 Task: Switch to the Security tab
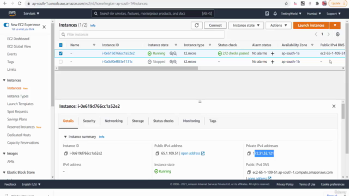pyautogui.click(x=89, y=121)
